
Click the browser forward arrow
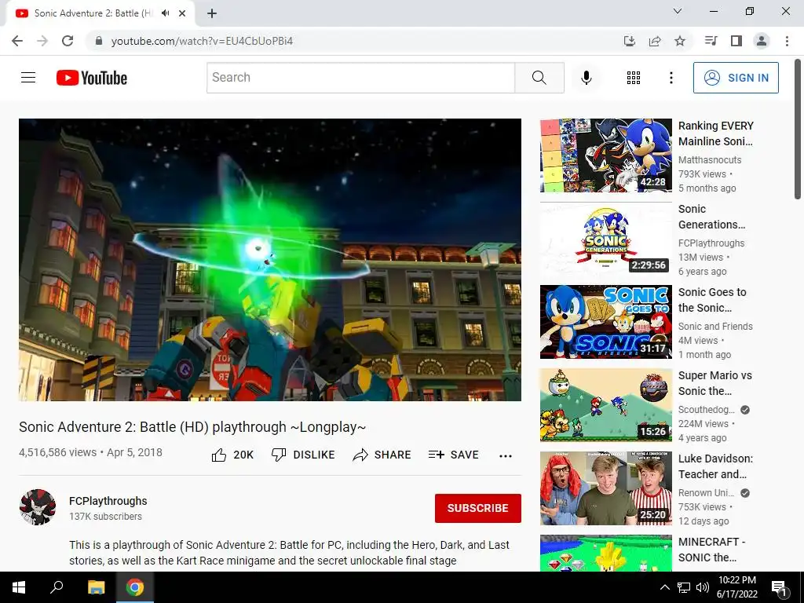click(x=42, y=41)
